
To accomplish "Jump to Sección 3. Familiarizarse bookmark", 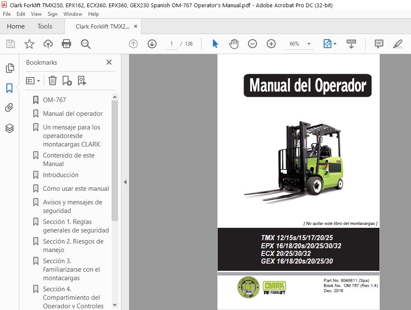I will pyautogui.click(x=72, y=270).
